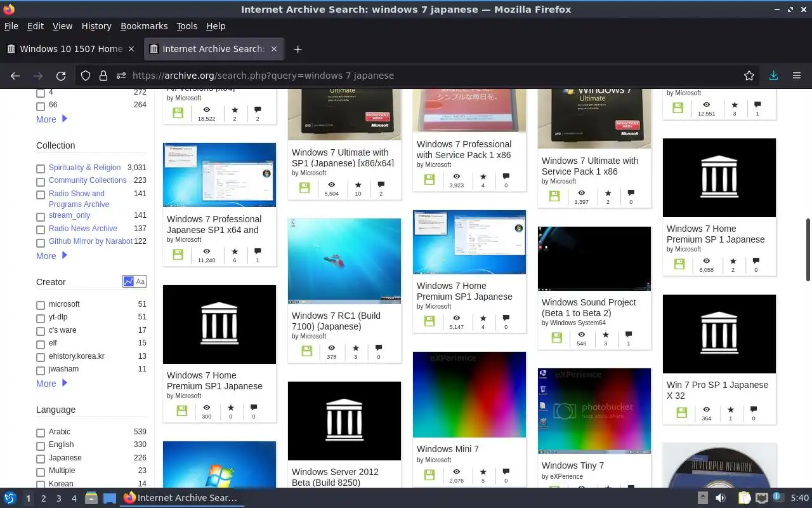Click the volume speaker icon in the system tray

(721, 498)
